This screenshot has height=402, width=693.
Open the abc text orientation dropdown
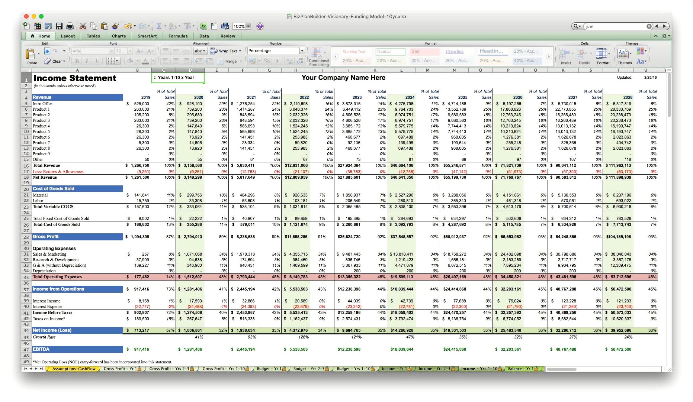point(200,51)
